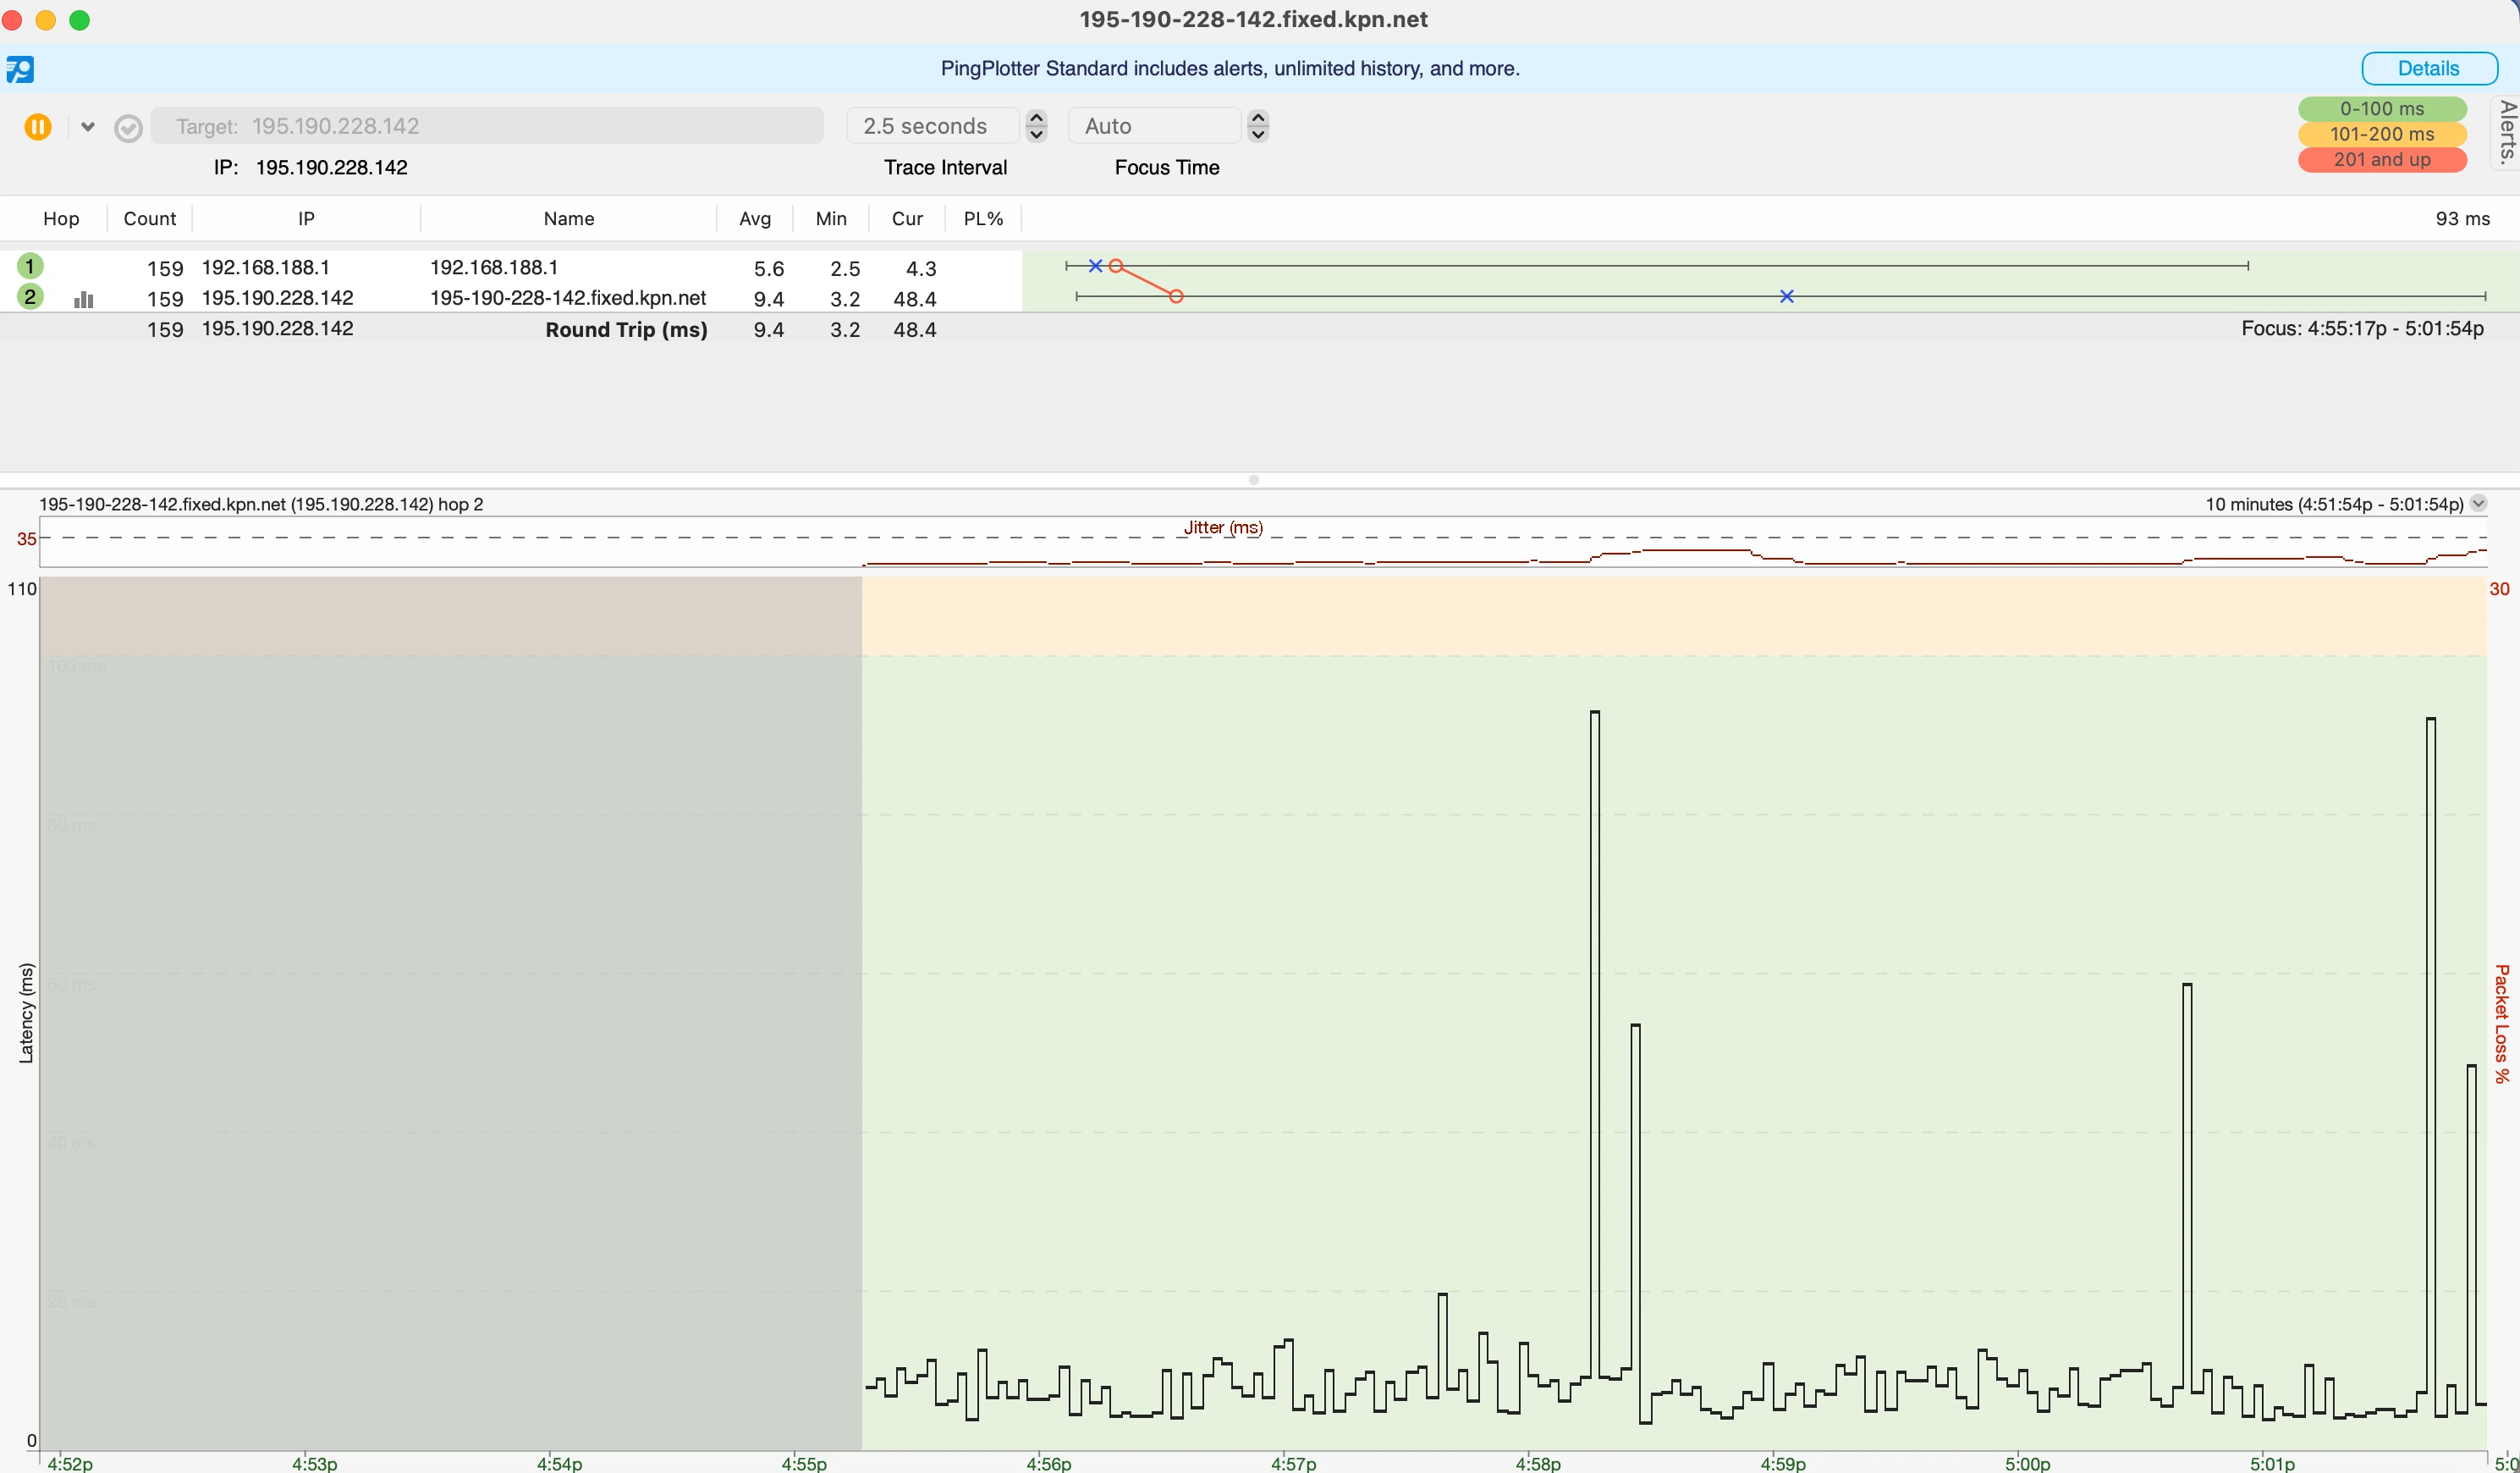Click the Details button in banner
This screenshot has height=1473, width=2520.
(x=2428, y=68)
